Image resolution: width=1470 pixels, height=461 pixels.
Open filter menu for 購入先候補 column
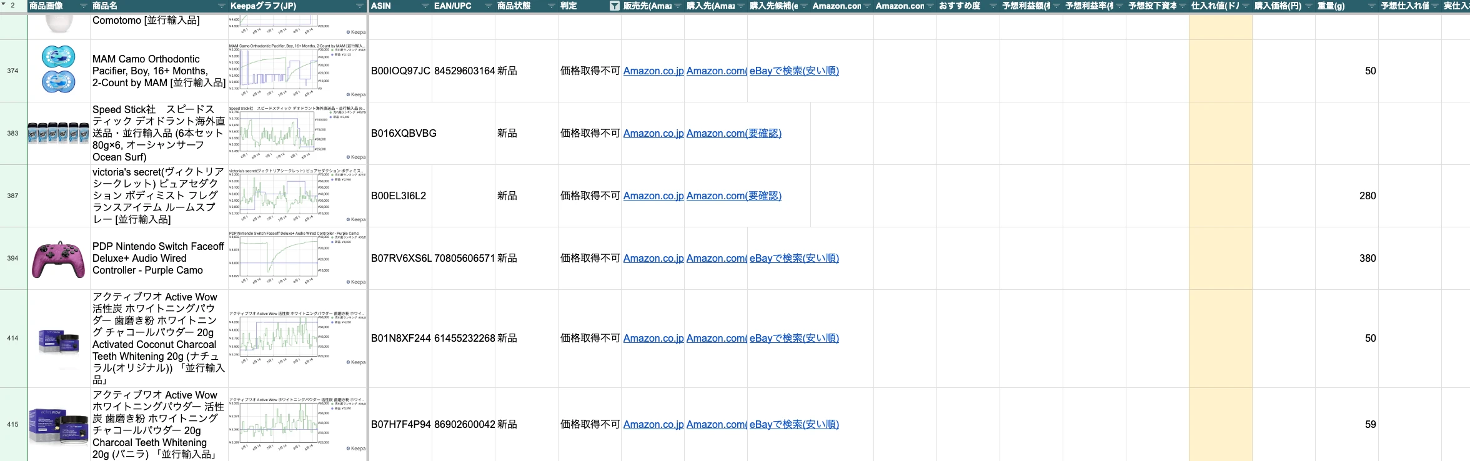coord(804,6)
